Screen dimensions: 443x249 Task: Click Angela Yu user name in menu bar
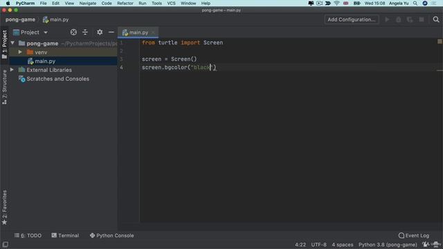[399, 3]
